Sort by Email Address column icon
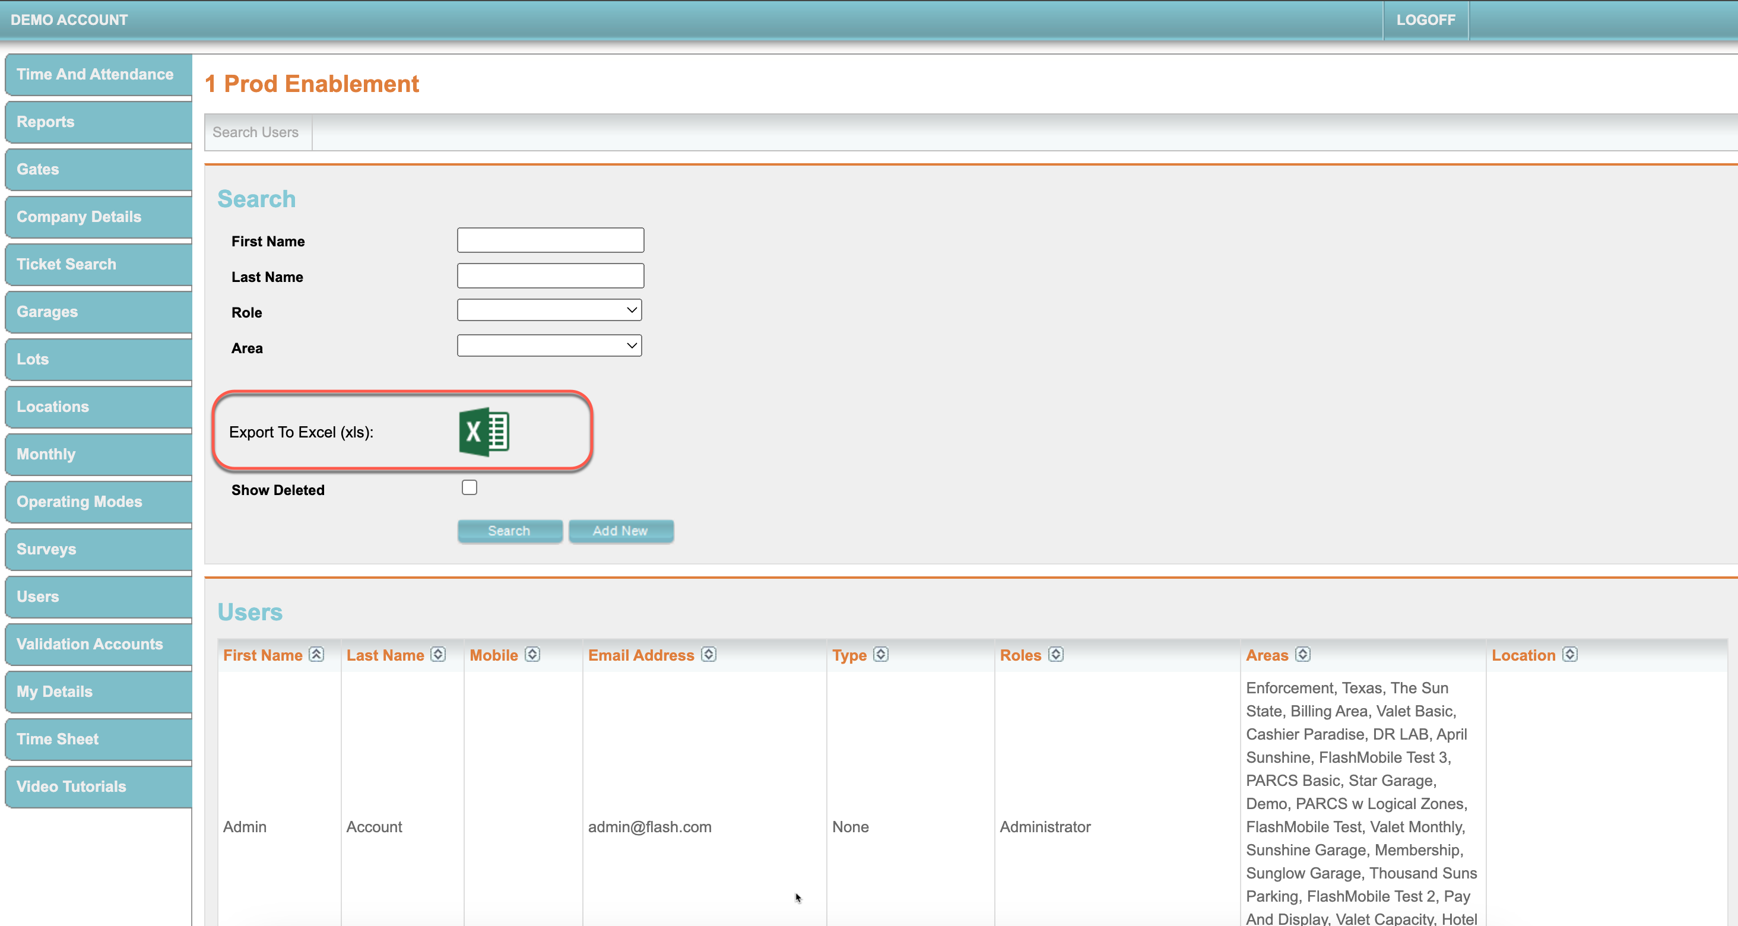Screen dimensions: 1738x926 click(x=708, y=655)
